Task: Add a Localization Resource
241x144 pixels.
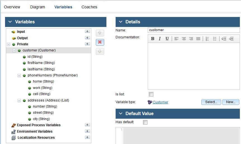Action: (87, 137)
